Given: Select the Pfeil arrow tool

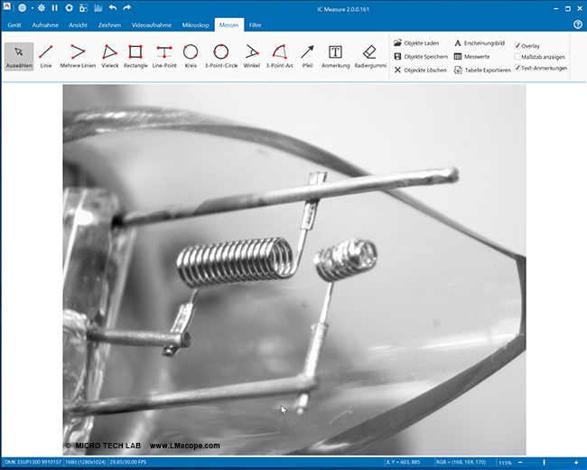Looking at the screenshot, I should 307,56.
